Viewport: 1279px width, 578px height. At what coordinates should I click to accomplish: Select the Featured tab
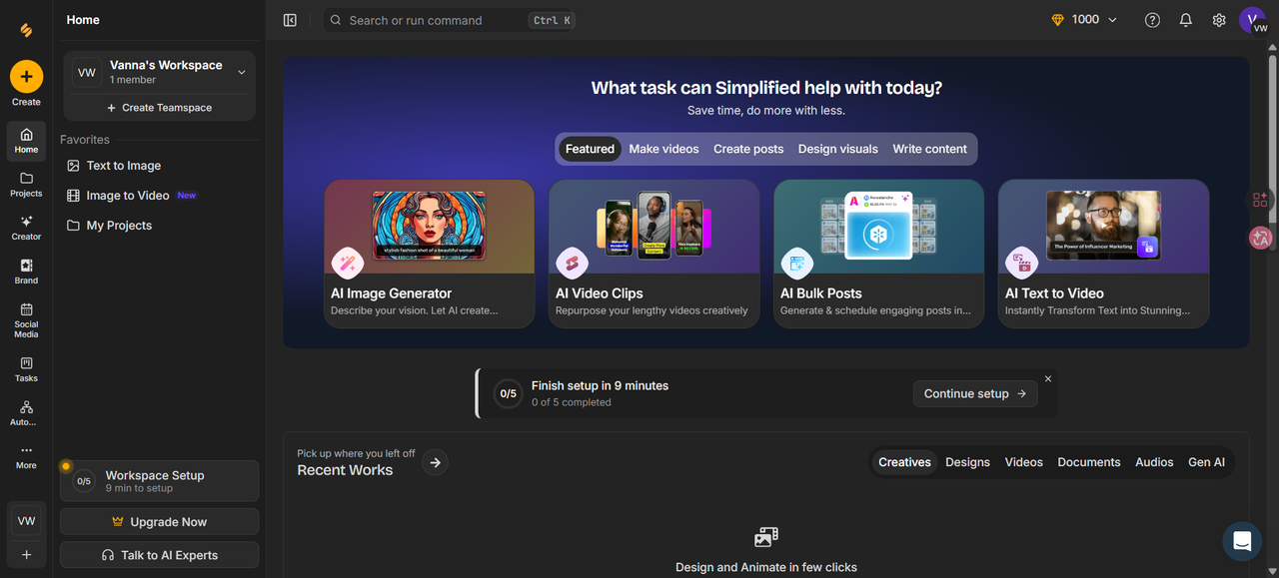click(590, 149)
